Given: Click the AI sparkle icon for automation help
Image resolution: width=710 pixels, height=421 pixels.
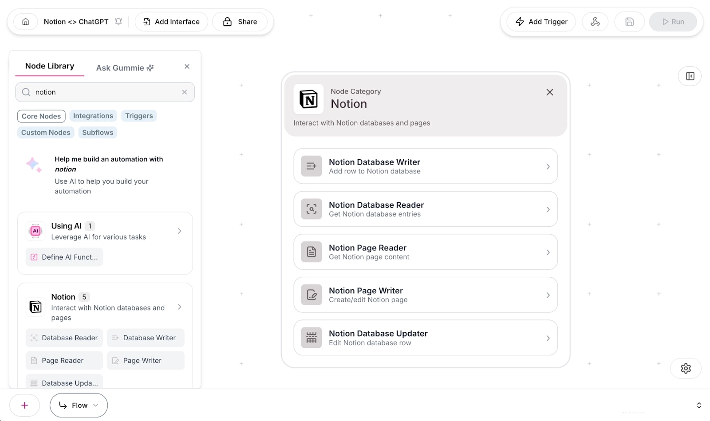Looking at the screenshot, I should tap(34, 165).
